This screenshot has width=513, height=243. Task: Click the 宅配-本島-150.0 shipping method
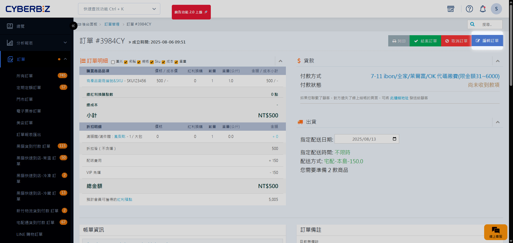coord(343,161)
